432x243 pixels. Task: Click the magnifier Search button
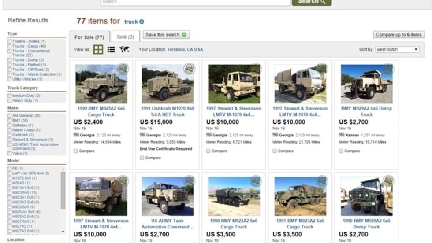point(312,2)
